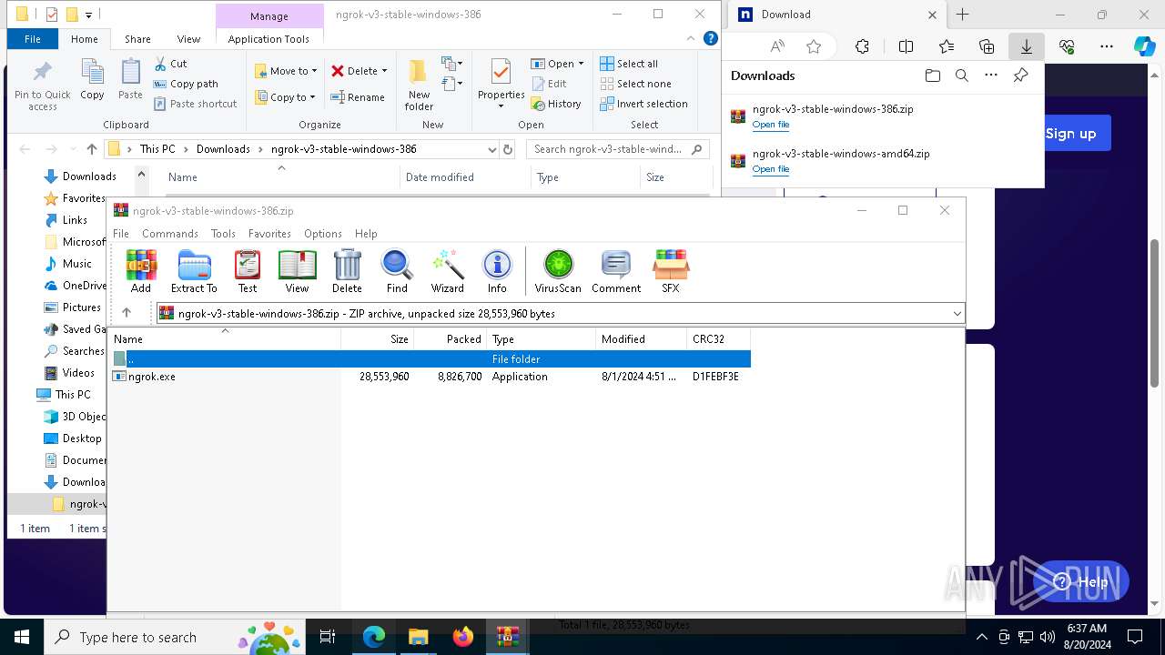Screen dimensions: 1165x655
Task: Open Firefox from the taskbar
Action: (x=463, y=637)
